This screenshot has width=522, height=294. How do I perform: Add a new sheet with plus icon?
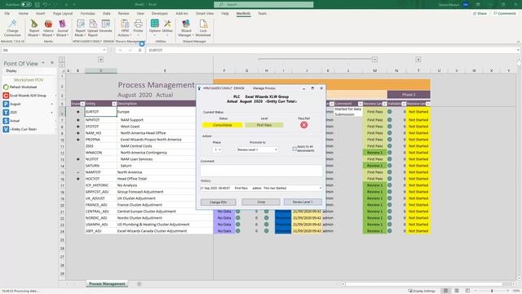(139, 284)
